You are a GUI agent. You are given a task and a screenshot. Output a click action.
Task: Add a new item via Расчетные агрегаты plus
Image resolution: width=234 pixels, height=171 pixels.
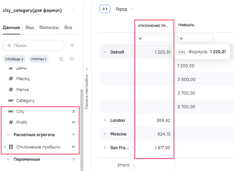pos(73,134)
